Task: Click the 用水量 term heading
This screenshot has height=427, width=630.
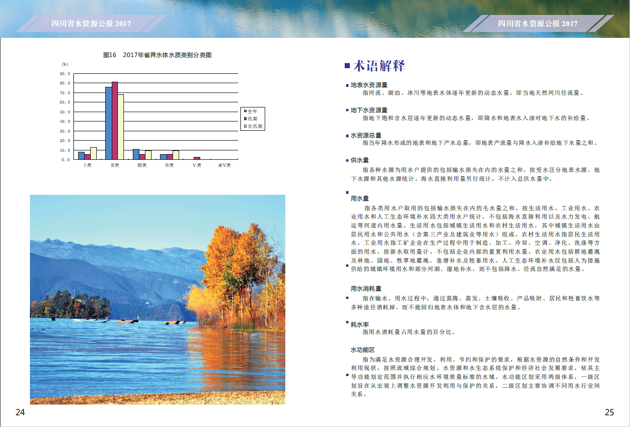Action: (x=360, y=199)
